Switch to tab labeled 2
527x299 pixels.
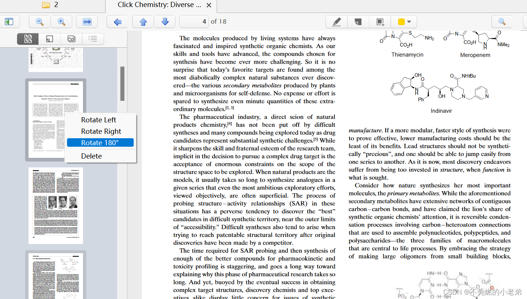(x=53, y=5)
